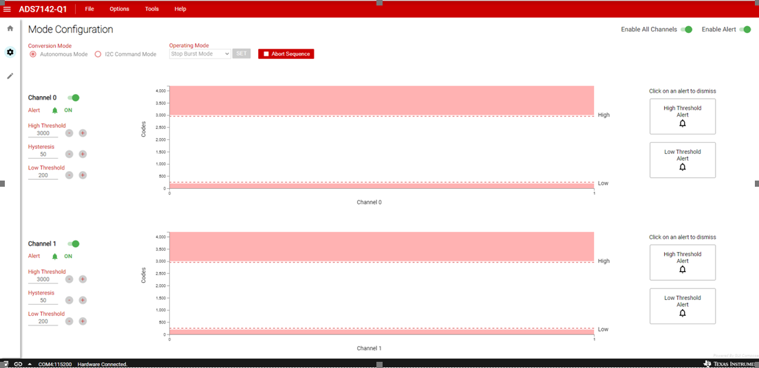Go to the Home page icon
Image resolution: width=759 pixels, height=368 pixels.
[x=10, y=29]
